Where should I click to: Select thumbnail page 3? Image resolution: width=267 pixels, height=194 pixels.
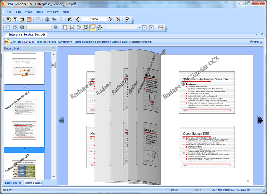click(x=24, y=118)
